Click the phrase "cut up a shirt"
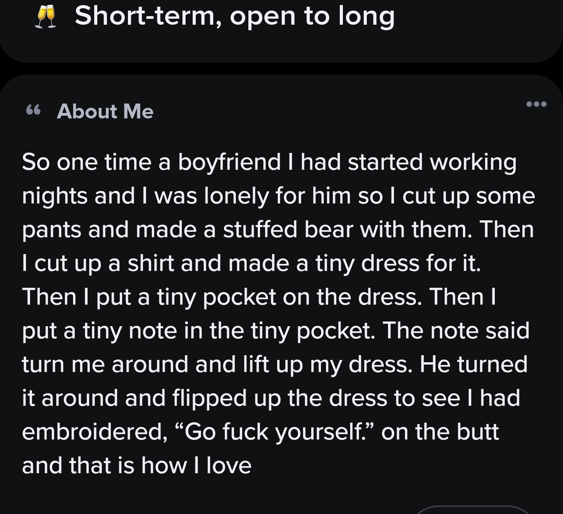 point(104,263)
